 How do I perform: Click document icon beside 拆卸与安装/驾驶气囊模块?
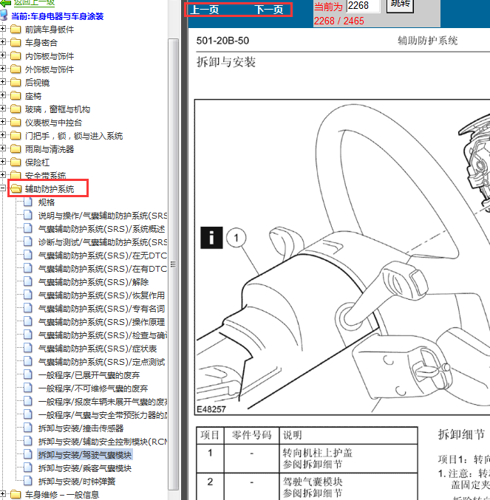[x=28, y=454]
